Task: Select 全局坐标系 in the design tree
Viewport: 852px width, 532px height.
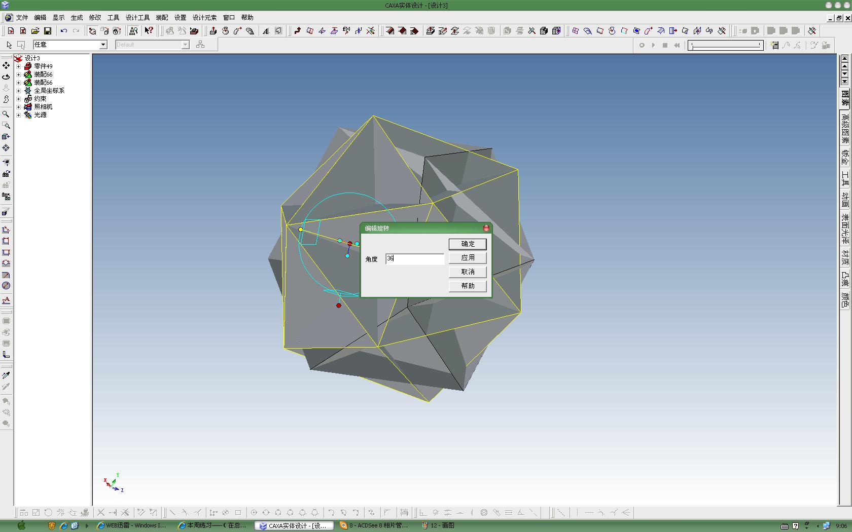Action: [49, 91]
